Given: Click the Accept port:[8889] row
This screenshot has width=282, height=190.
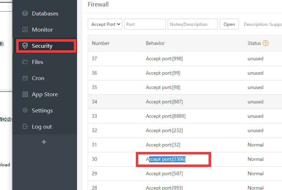Looking at the screenshot, I should click(x=166, y=116).
